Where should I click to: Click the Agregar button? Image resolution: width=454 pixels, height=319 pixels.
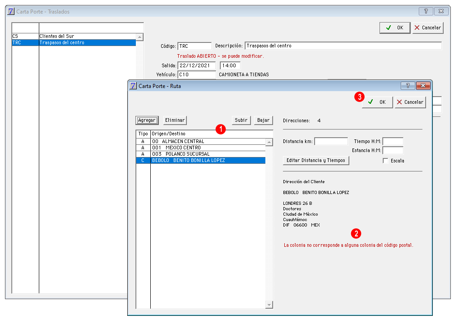click(x=147, y=120)
